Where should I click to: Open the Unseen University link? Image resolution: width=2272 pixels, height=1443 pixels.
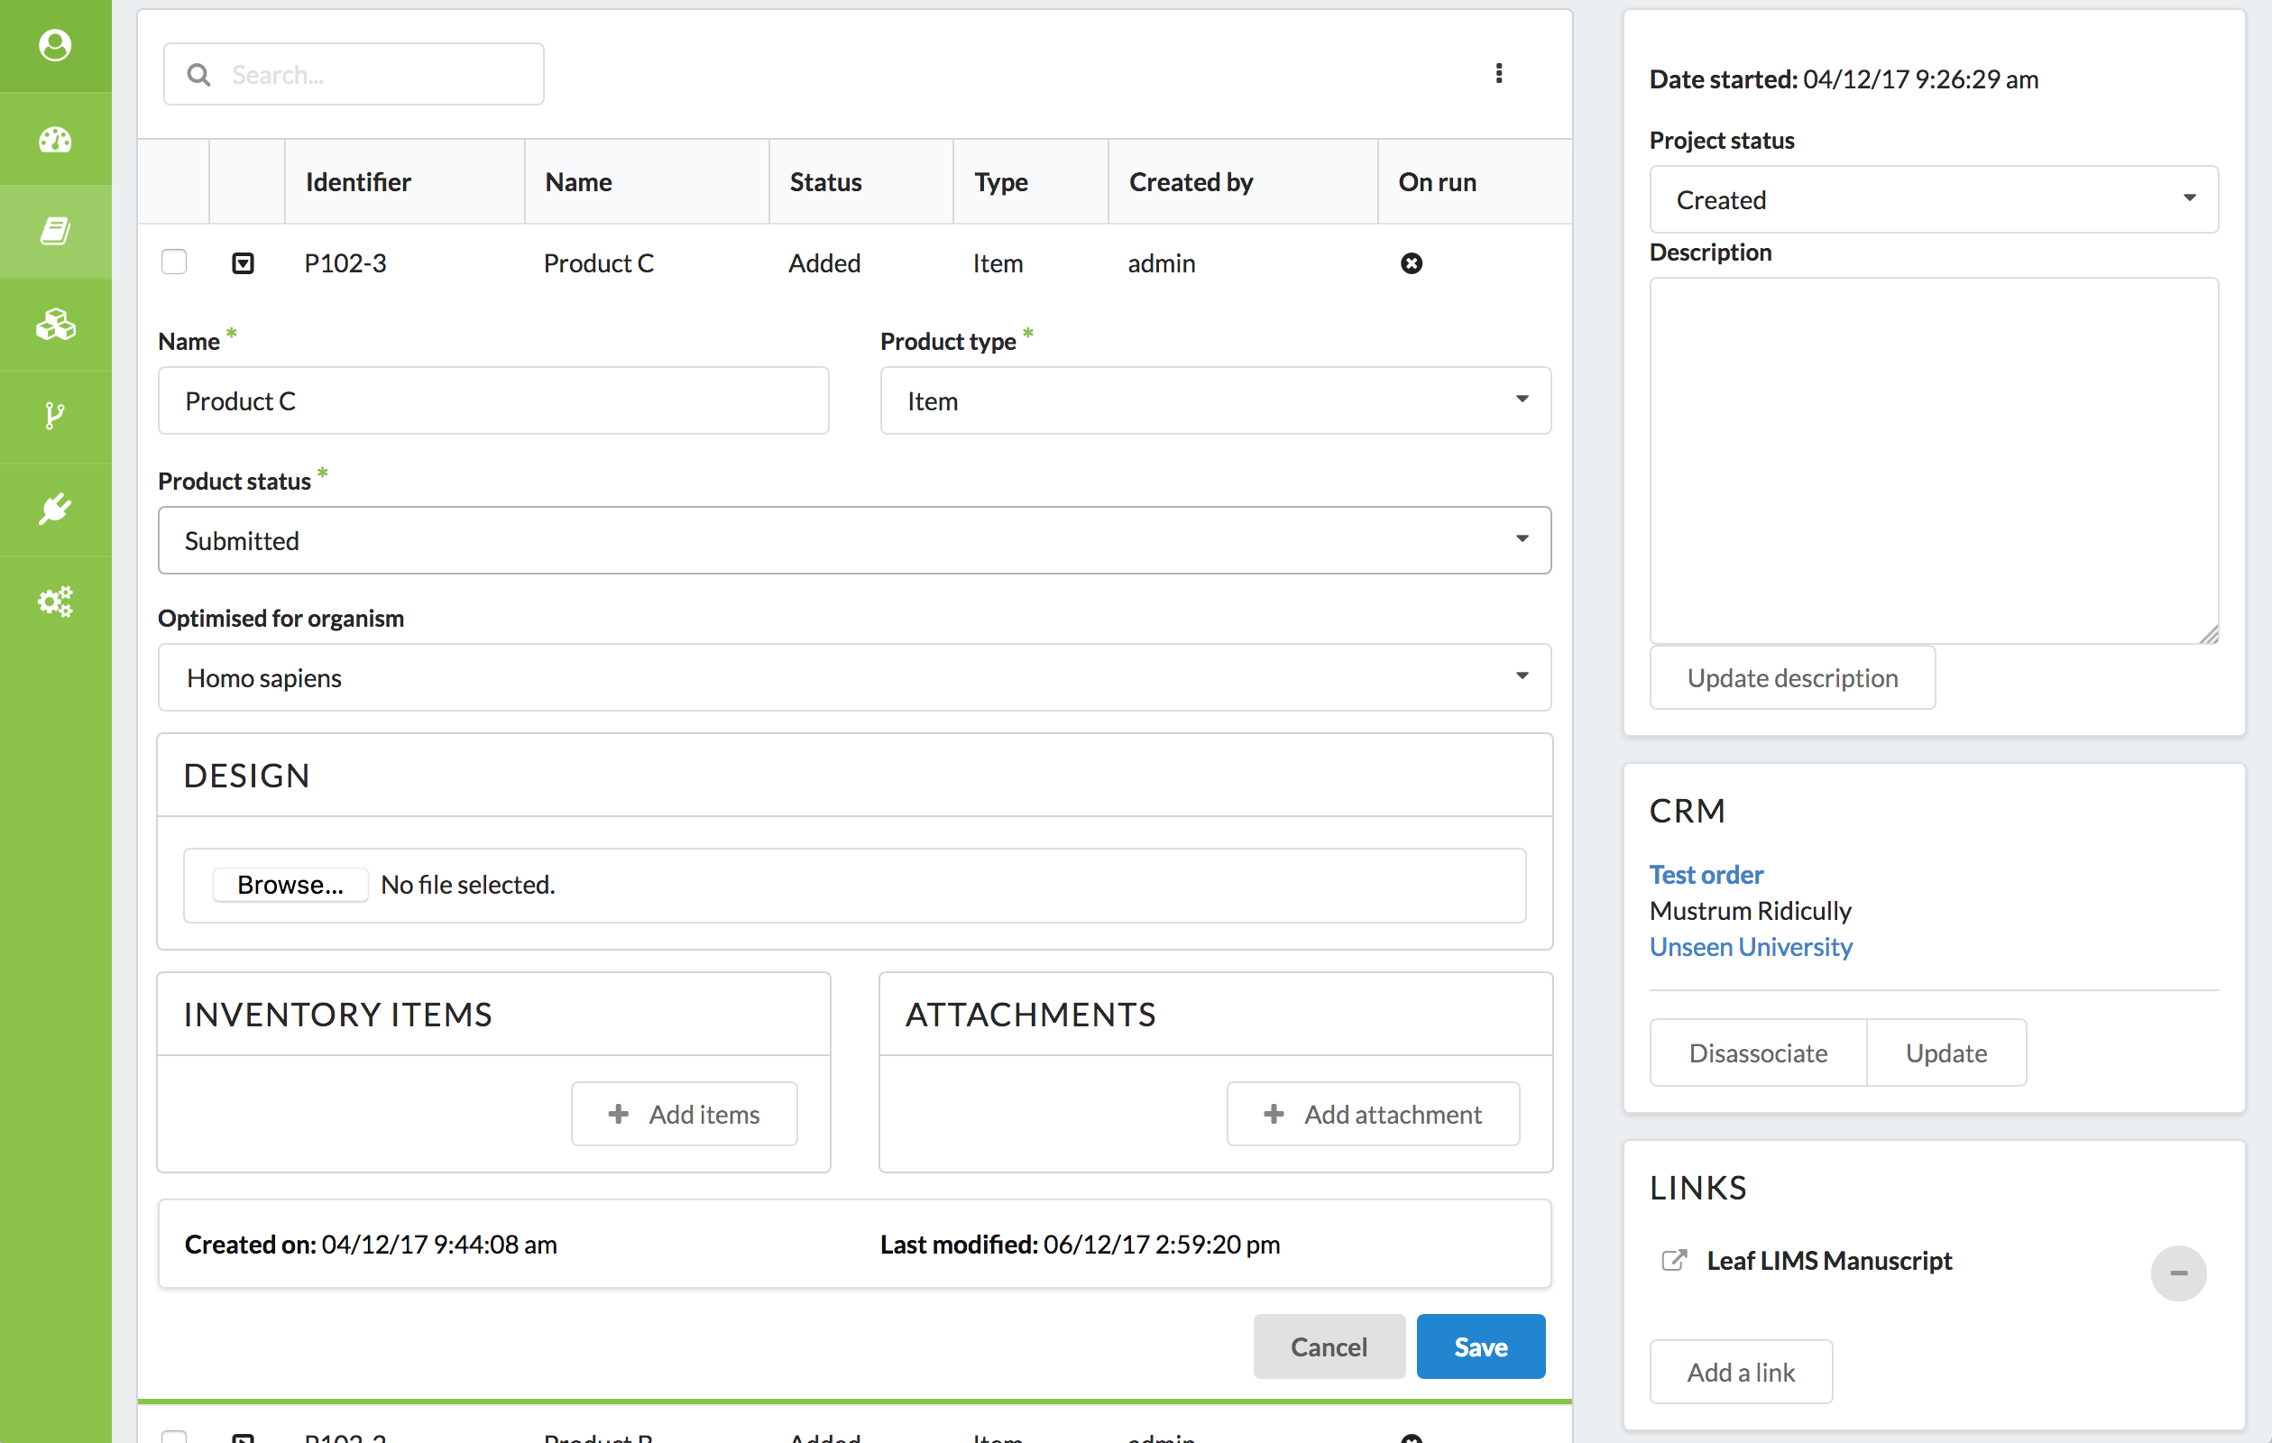click(1751, 947)
